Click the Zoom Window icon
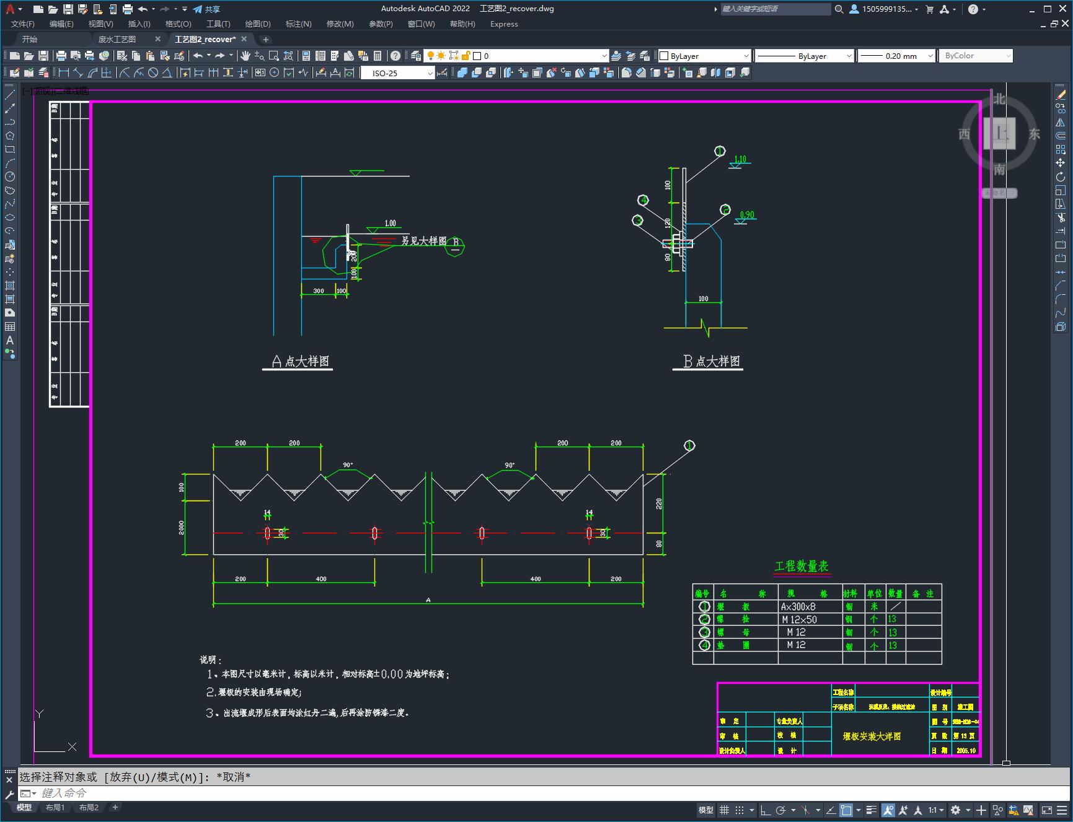Image resolution: width=1073 pixels, height=822 pixels. (x=273, y=56)
